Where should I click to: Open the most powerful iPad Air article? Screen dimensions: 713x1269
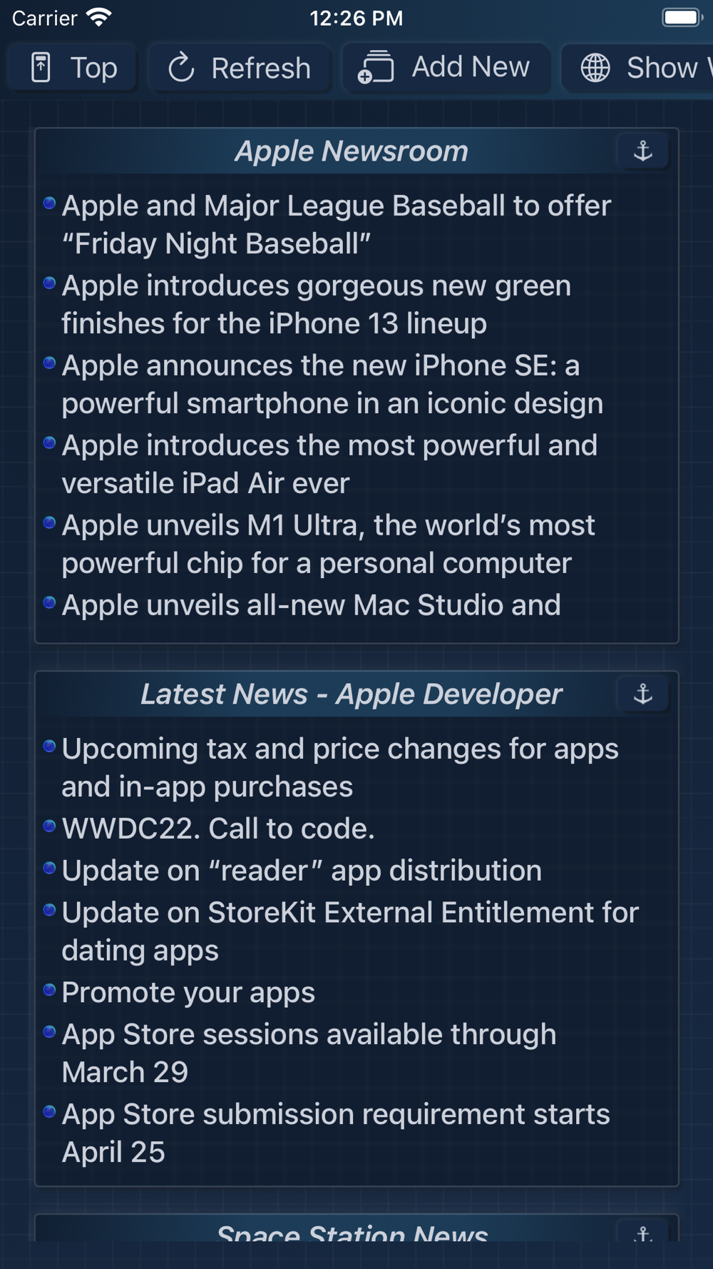[x=329, y=464]
